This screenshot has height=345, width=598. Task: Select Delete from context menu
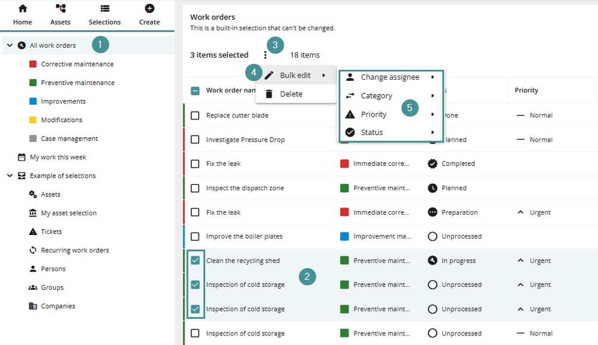296,94
